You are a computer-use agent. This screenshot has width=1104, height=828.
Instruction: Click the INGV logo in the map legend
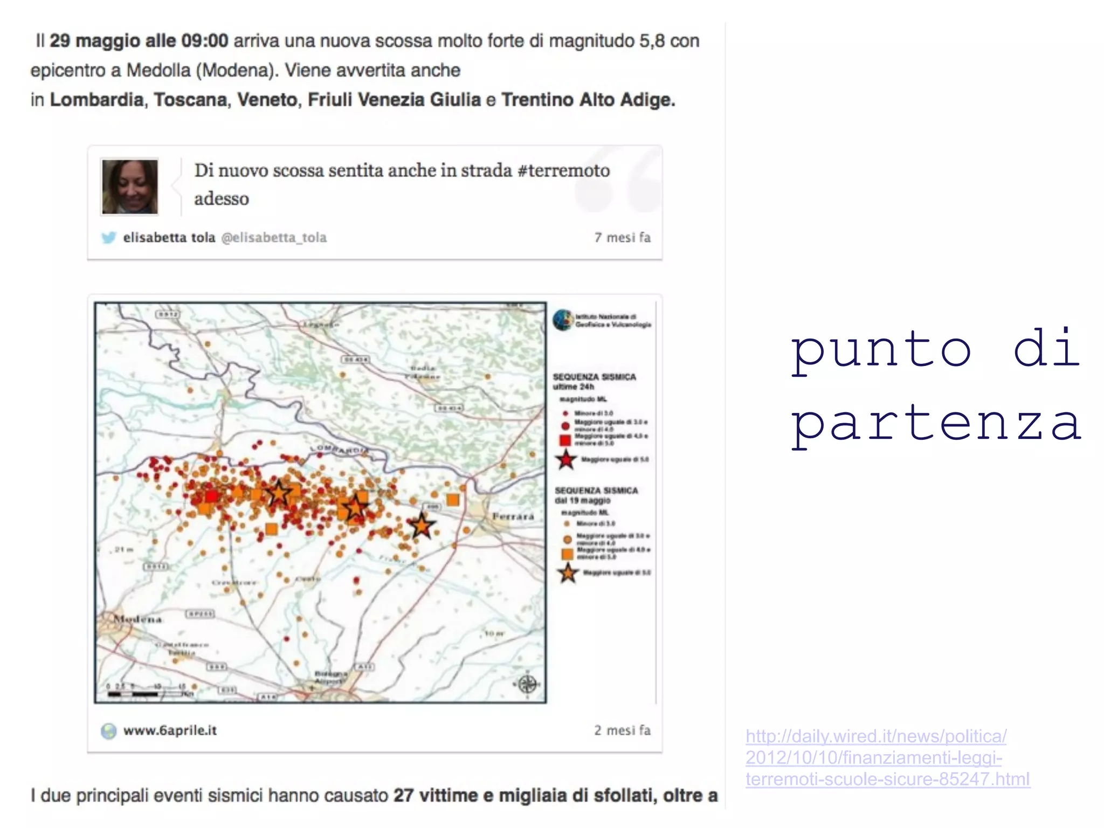563,320
